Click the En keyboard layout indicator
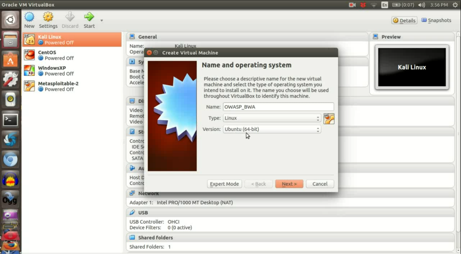The image size is (461, 254). pyautogui.click(x=385, y=5)
